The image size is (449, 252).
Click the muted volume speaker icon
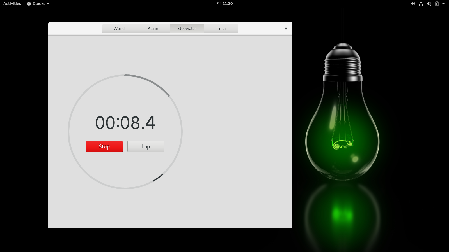[429, 4]
